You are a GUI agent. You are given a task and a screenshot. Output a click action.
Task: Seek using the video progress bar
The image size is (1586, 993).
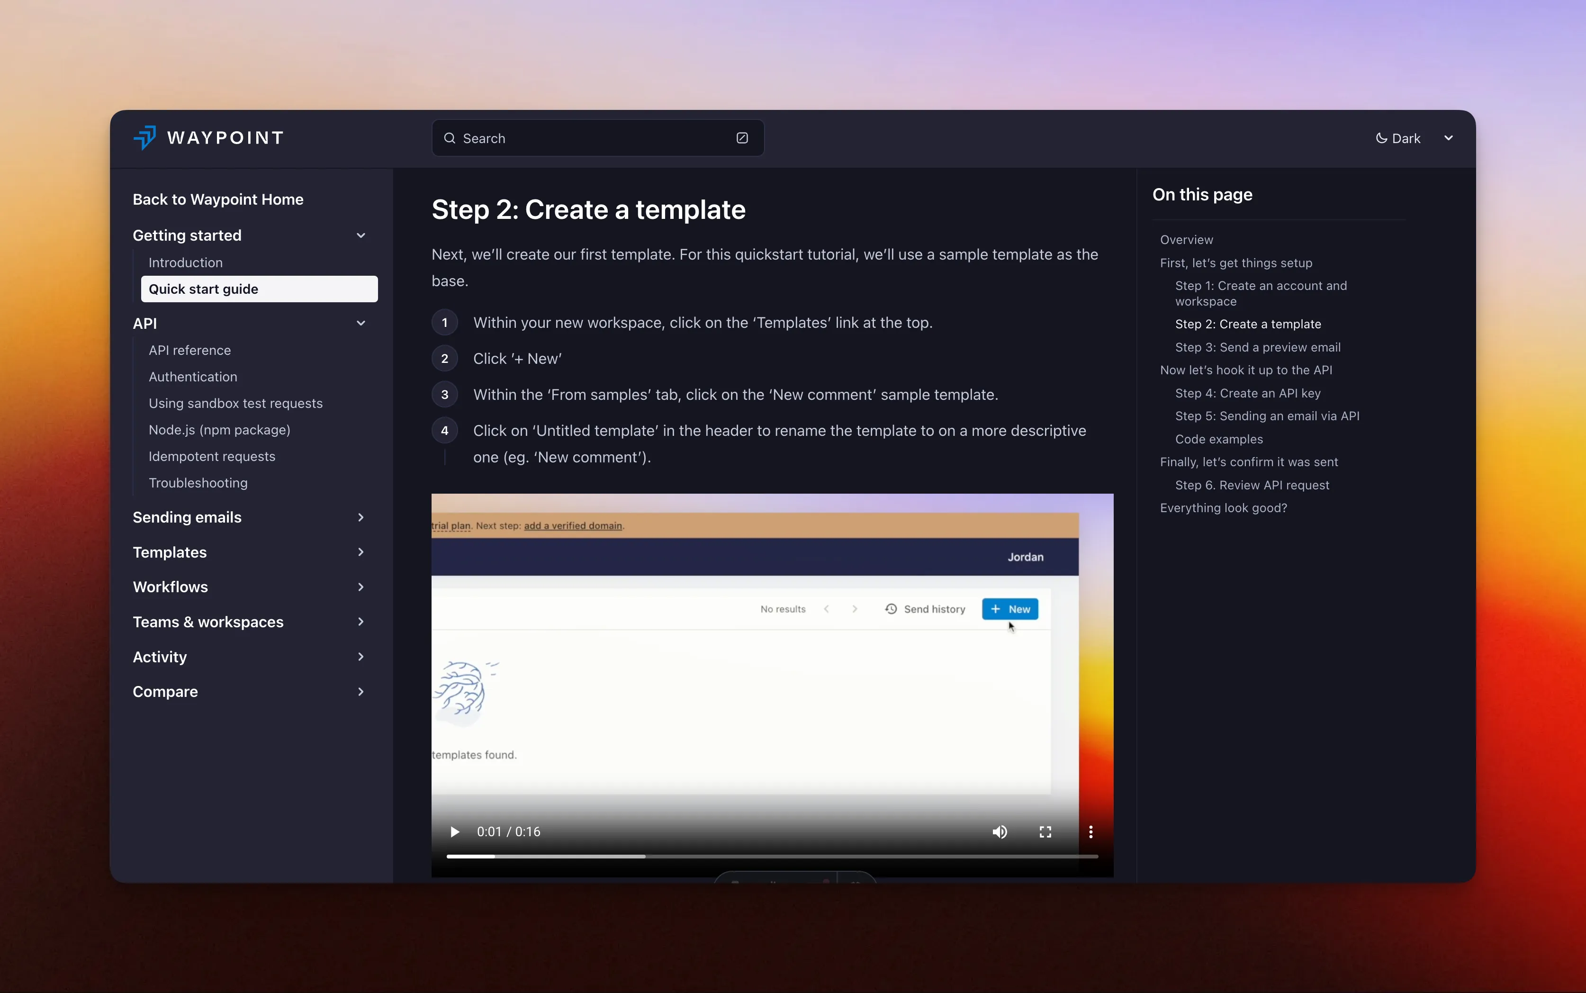coord(772,857)
